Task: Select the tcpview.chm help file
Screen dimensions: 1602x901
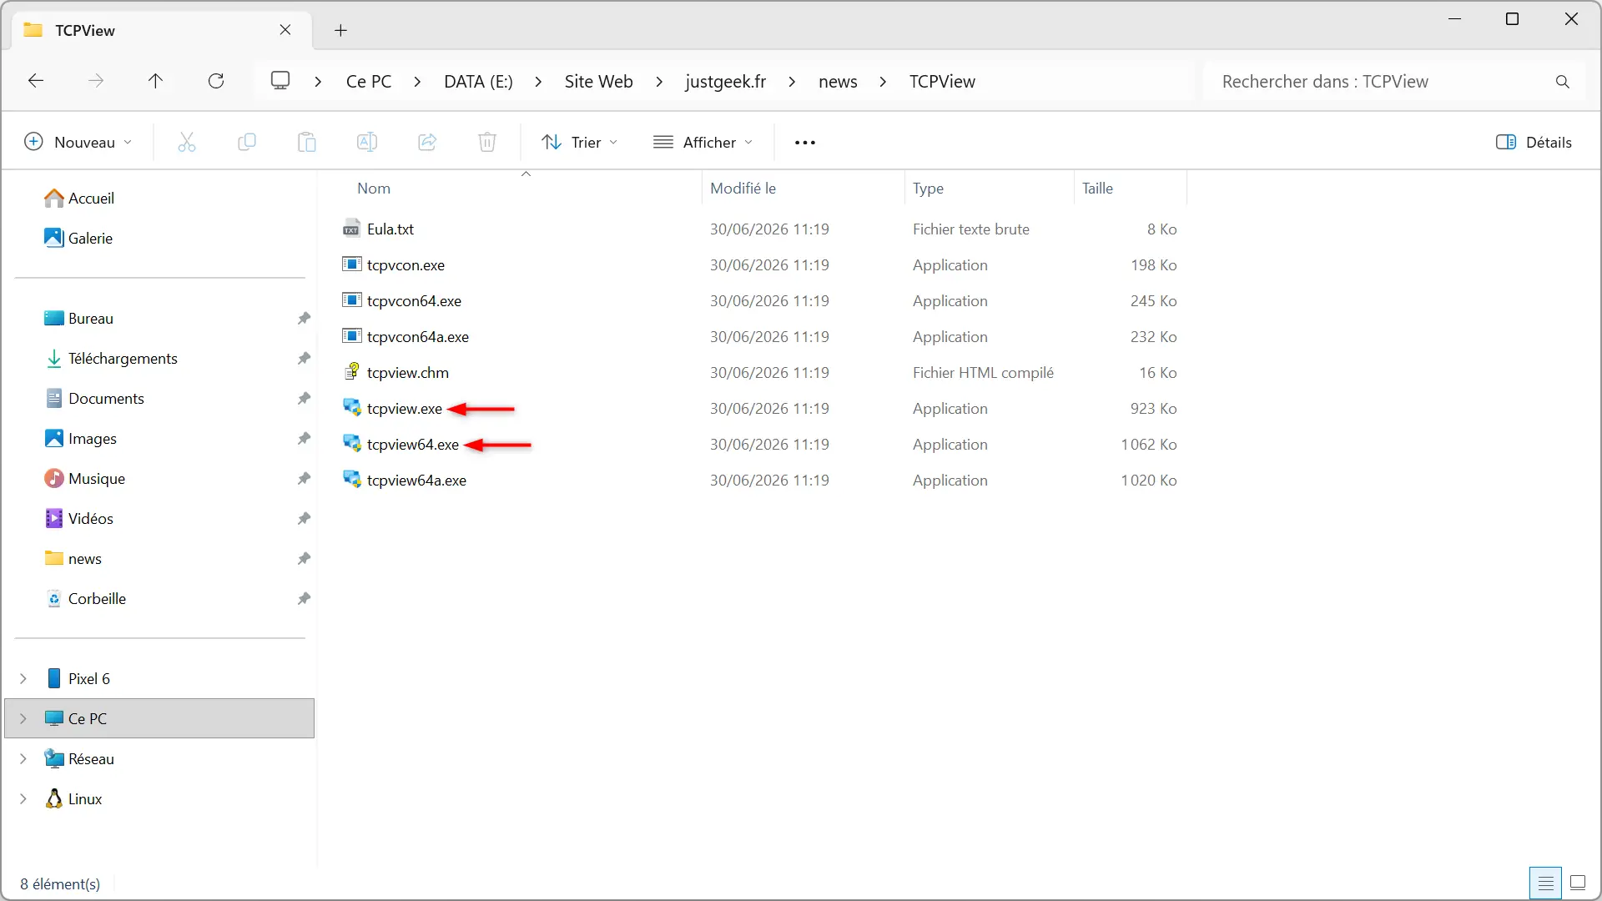Action: click(x=408, y=373)
